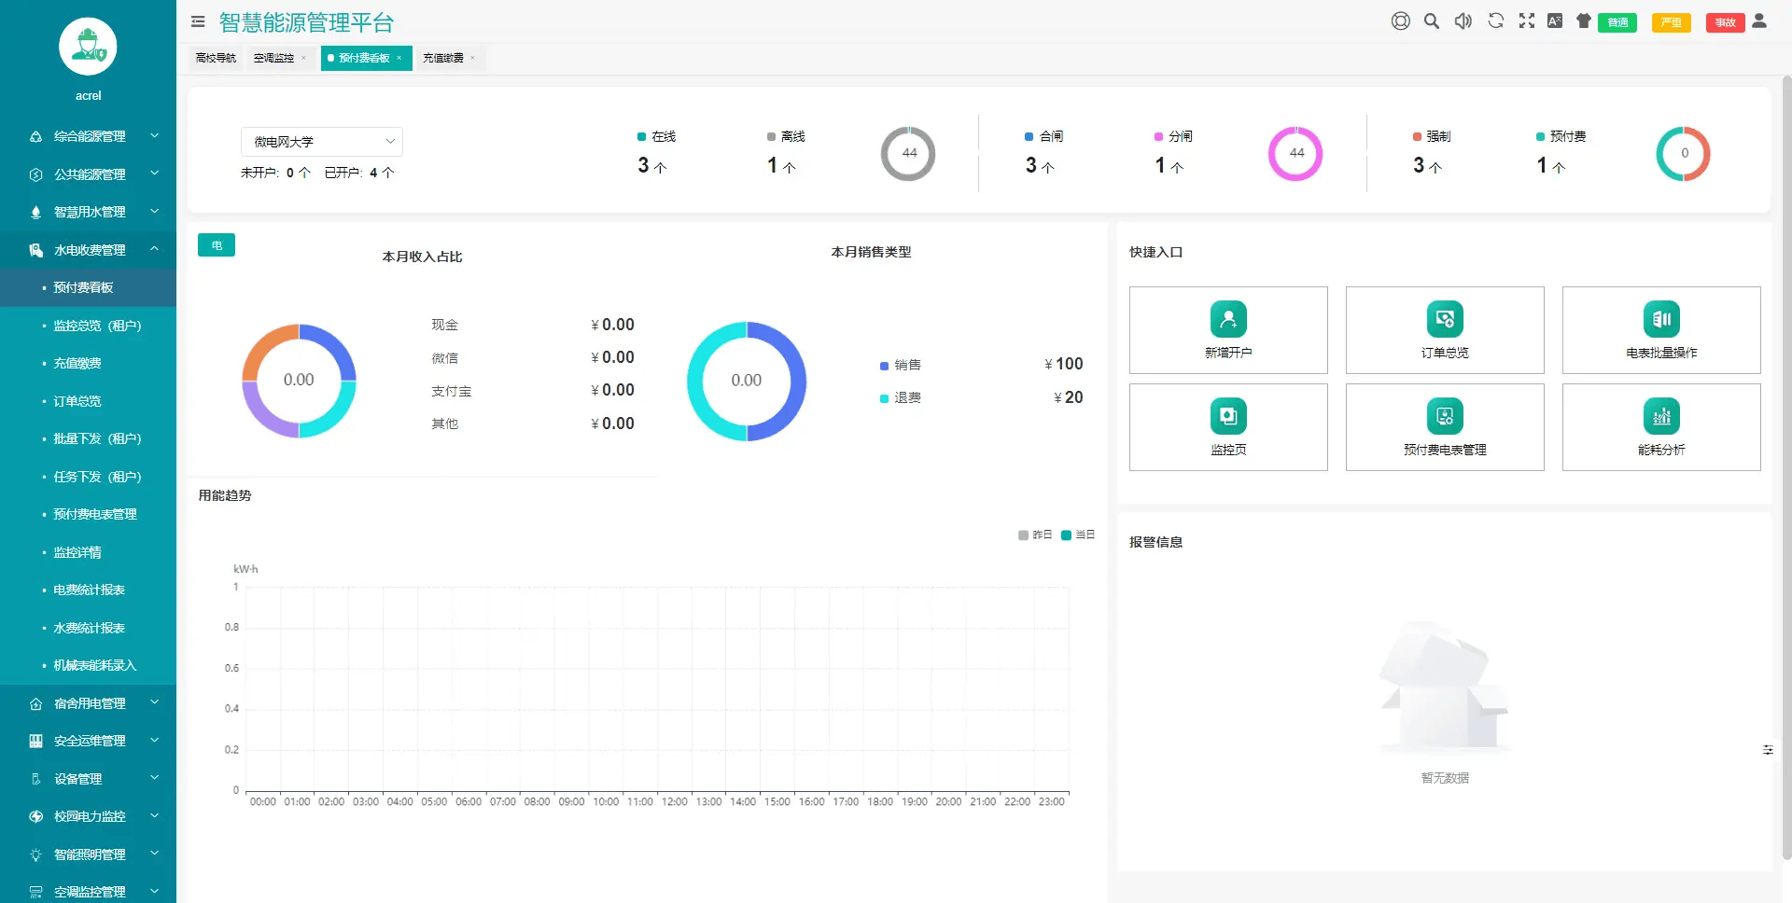Click the search magnifier icon in header
The width and height of the screenshot is (1792, 903).
click(1431, 21)
